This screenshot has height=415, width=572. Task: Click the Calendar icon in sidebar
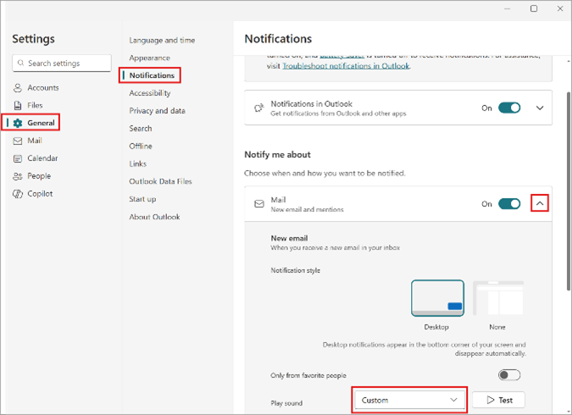coord(18,158)
